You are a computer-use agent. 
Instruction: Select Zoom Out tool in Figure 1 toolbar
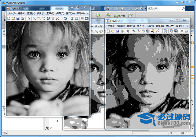point(39,18)
